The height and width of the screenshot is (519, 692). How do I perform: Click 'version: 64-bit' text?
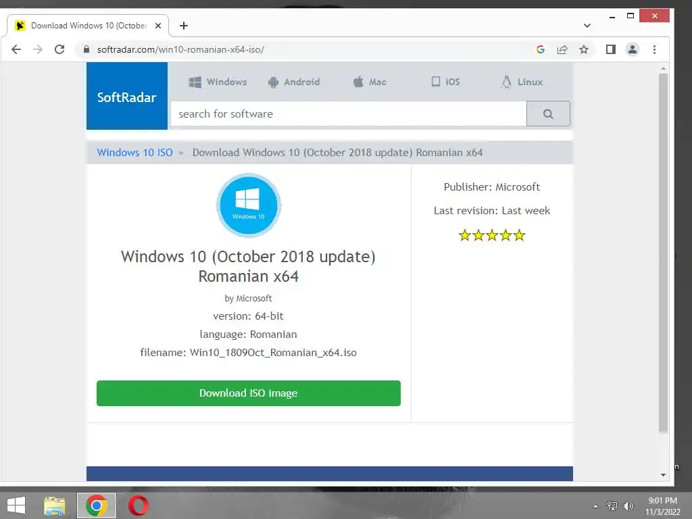coord(249,316)
